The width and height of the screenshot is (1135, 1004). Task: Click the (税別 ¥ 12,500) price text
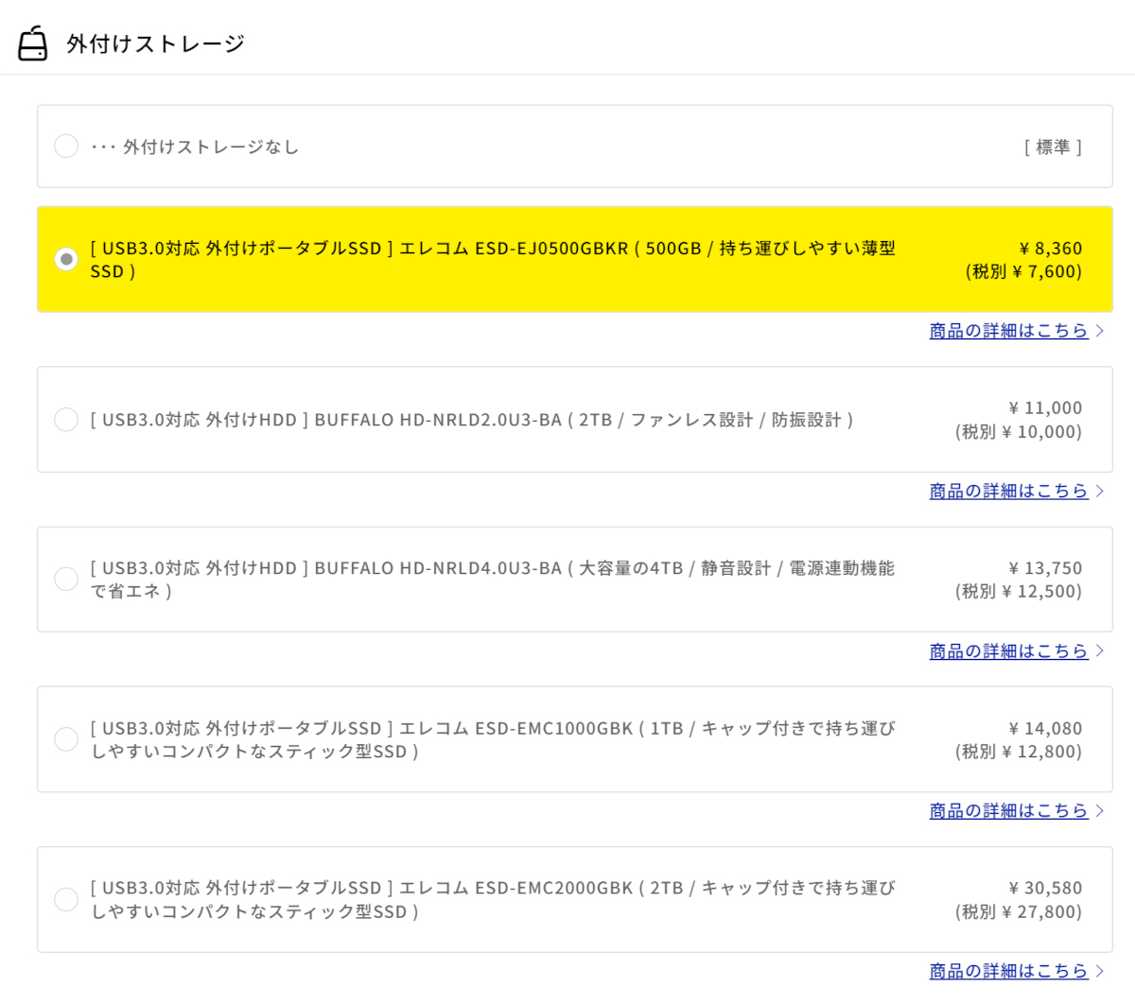1019,592
